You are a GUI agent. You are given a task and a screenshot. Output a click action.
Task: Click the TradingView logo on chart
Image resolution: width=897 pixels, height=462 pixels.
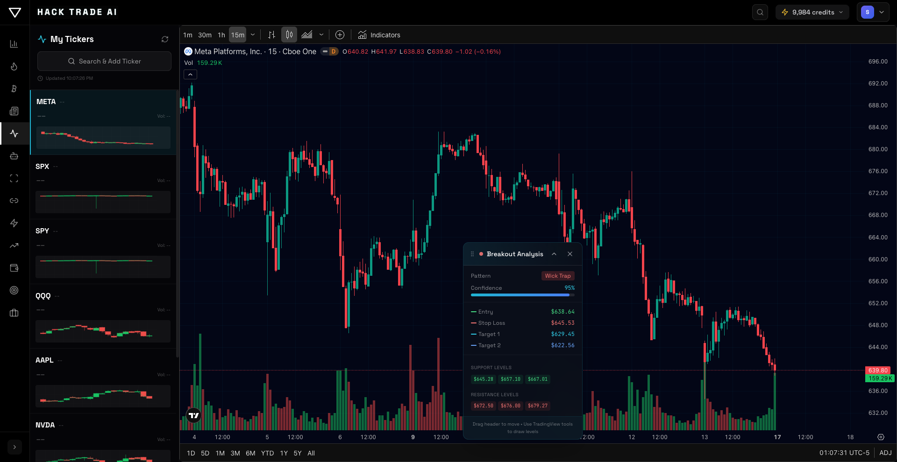(194, 415)
